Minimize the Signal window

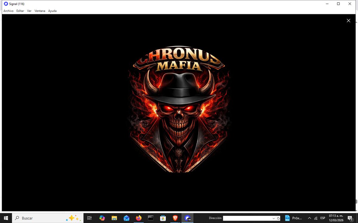(327, 4)
